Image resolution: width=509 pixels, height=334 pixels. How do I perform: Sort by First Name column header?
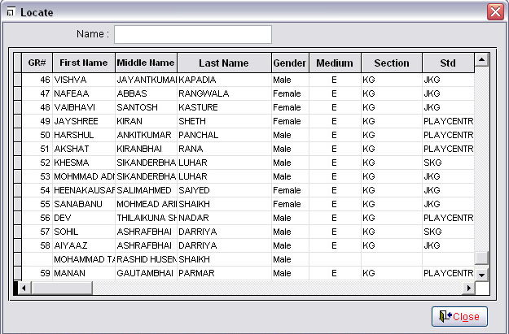point(83,63)
